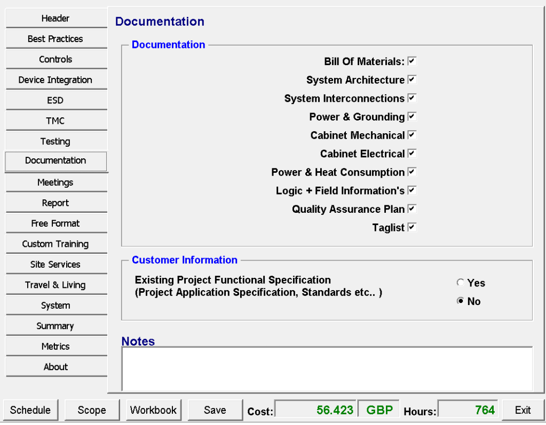The width and height of the screenshot is (546, 425).
Task: Open the Header tab
Action: [56, 19]
